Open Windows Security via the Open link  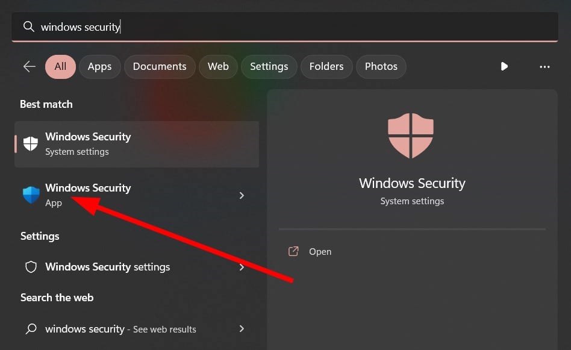(320, 251)
